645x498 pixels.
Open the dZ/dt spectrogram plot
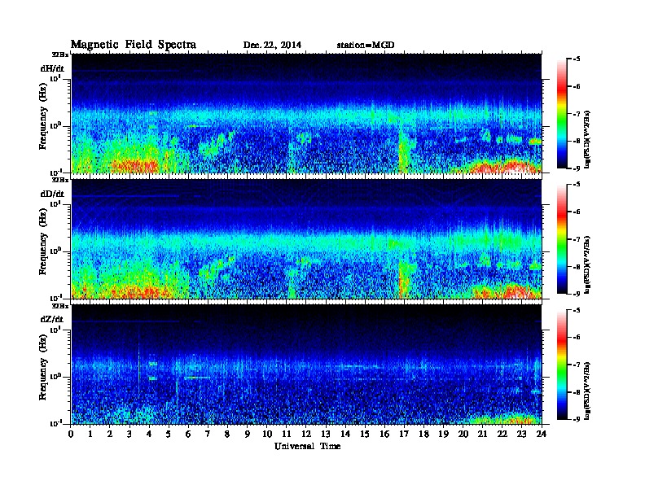tap(306, 365)
